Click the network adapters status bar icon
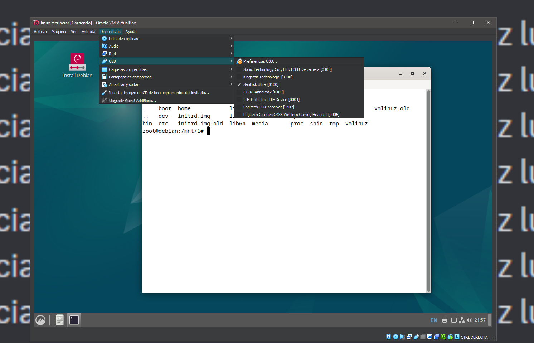Screen dimensions: 534x343 (x=409, y=337)
